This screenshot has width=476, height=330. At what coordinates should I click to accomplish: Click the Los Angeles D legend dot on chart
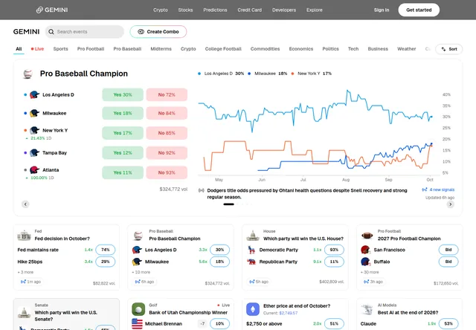(199, 74)
